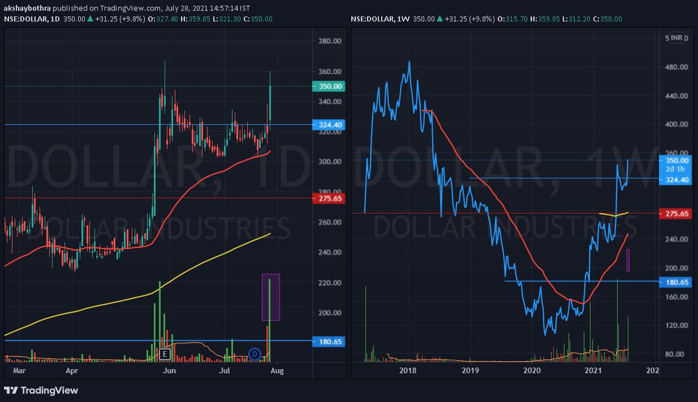Select the 324.40 blue line label on the daily chart
This screenshot has width=698, height=402.
[x=329, y=124]
